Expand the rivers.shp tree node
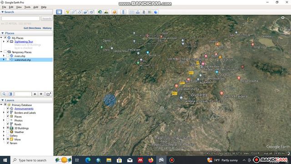 point(4,56)
